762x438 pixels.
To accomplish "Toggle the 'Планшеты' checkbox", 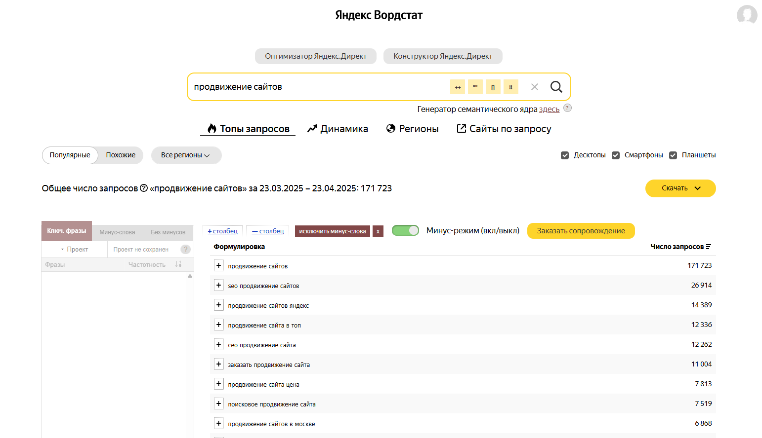I will click(x=673, y=155).
